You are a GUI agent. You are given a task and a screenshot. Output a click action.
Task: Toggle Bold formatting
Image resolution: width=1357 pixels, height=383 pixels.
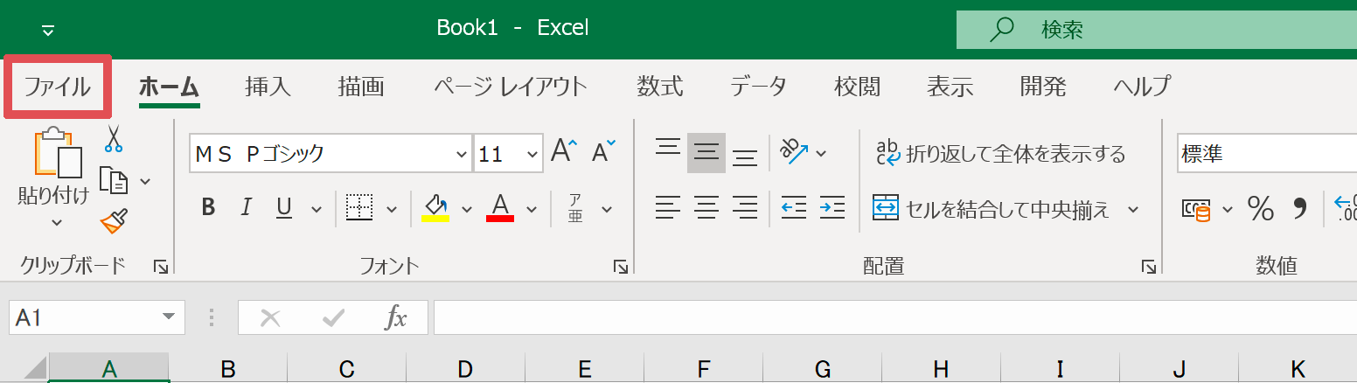(208, 208)
